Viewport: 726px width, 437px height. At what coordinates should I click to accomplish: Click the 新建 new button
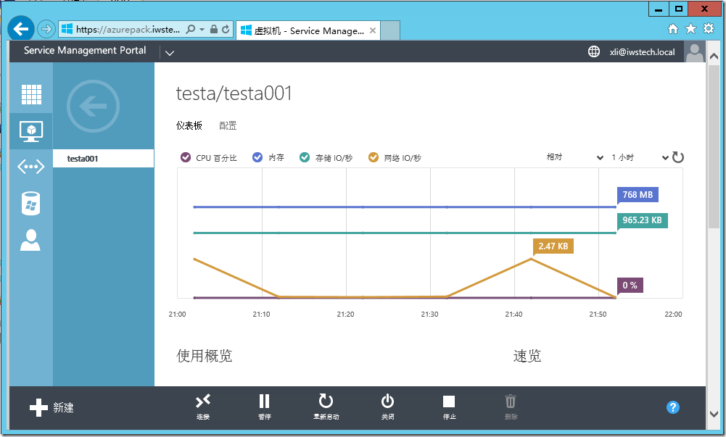[x=52, y=407]
